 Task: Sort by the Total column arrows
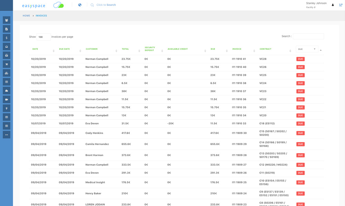coord(139,51)
